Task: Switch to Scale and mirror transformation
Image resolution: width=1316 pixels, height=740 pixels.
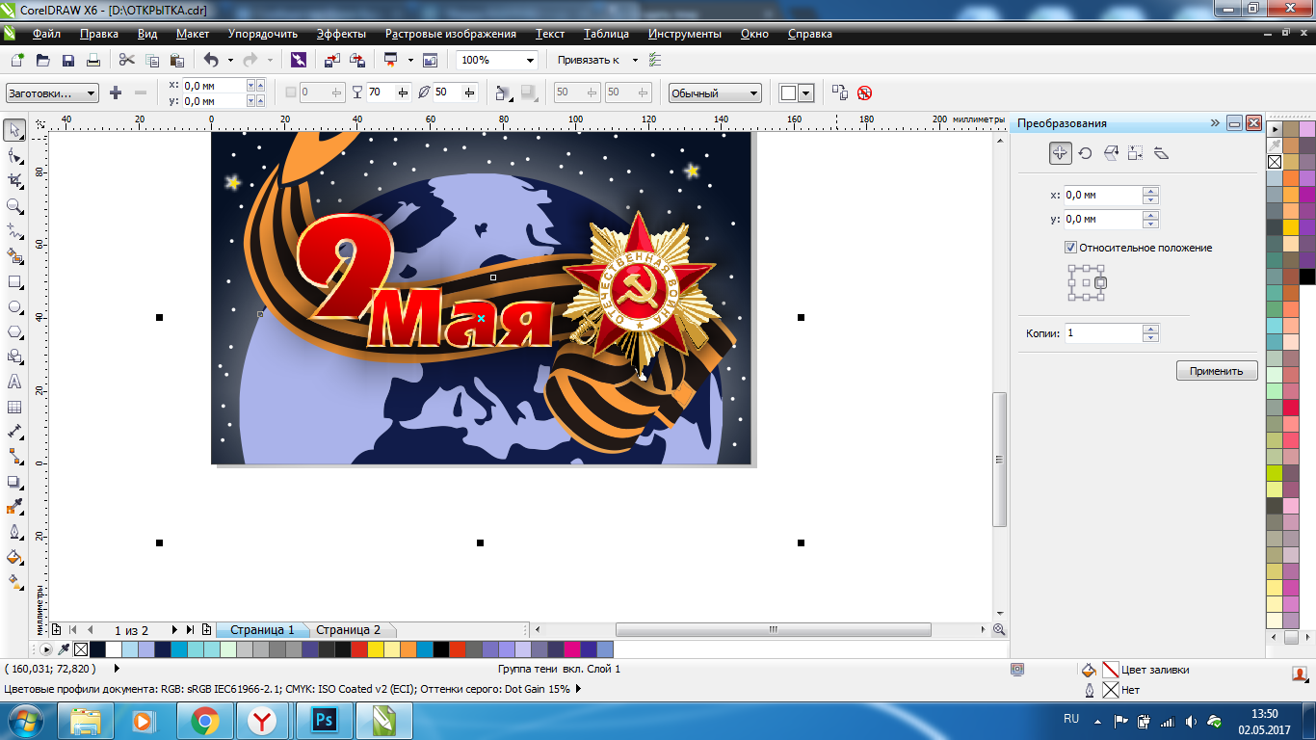Action: pyautogui.click(x=1110, y=153)
